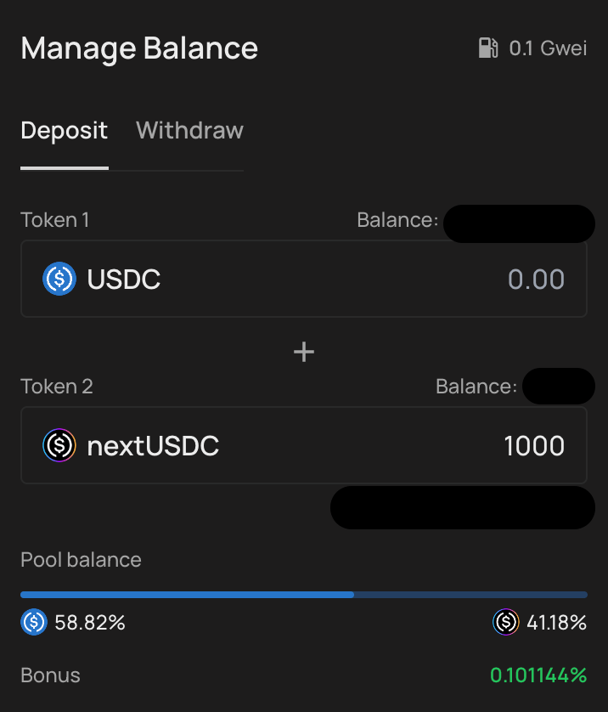The height and width of the screenshot is (712, 608).
Task: Click the USDC token icon in Token 1
Action: point(59,279)
